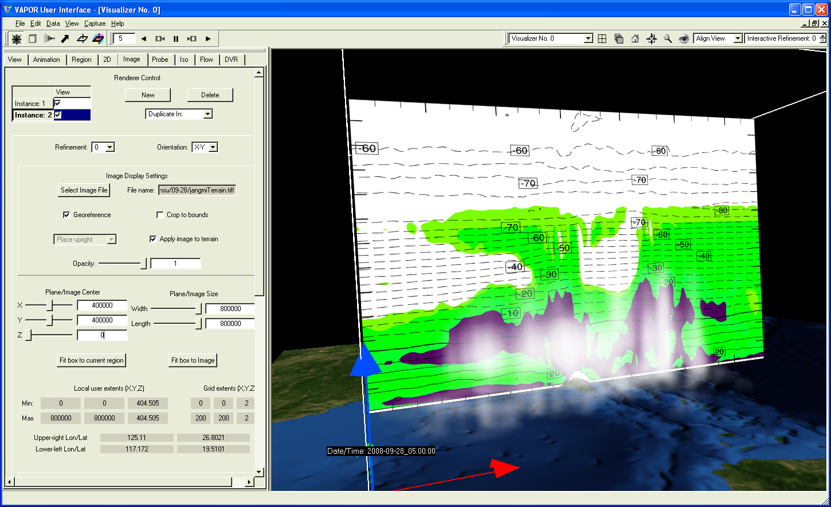Screen dimensions: 831x507
Task: Reset view with the home icon
Action: coord(635,39)
